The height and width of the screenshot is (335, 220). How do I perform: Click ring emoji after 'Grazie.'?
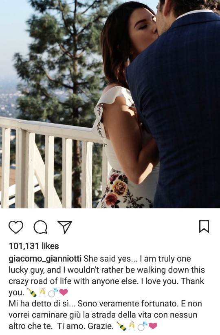[142, 326]
